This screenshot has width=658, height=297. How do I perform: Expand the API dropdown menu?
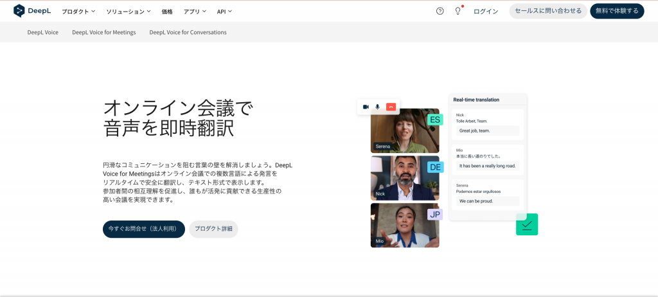pos(224,12)
